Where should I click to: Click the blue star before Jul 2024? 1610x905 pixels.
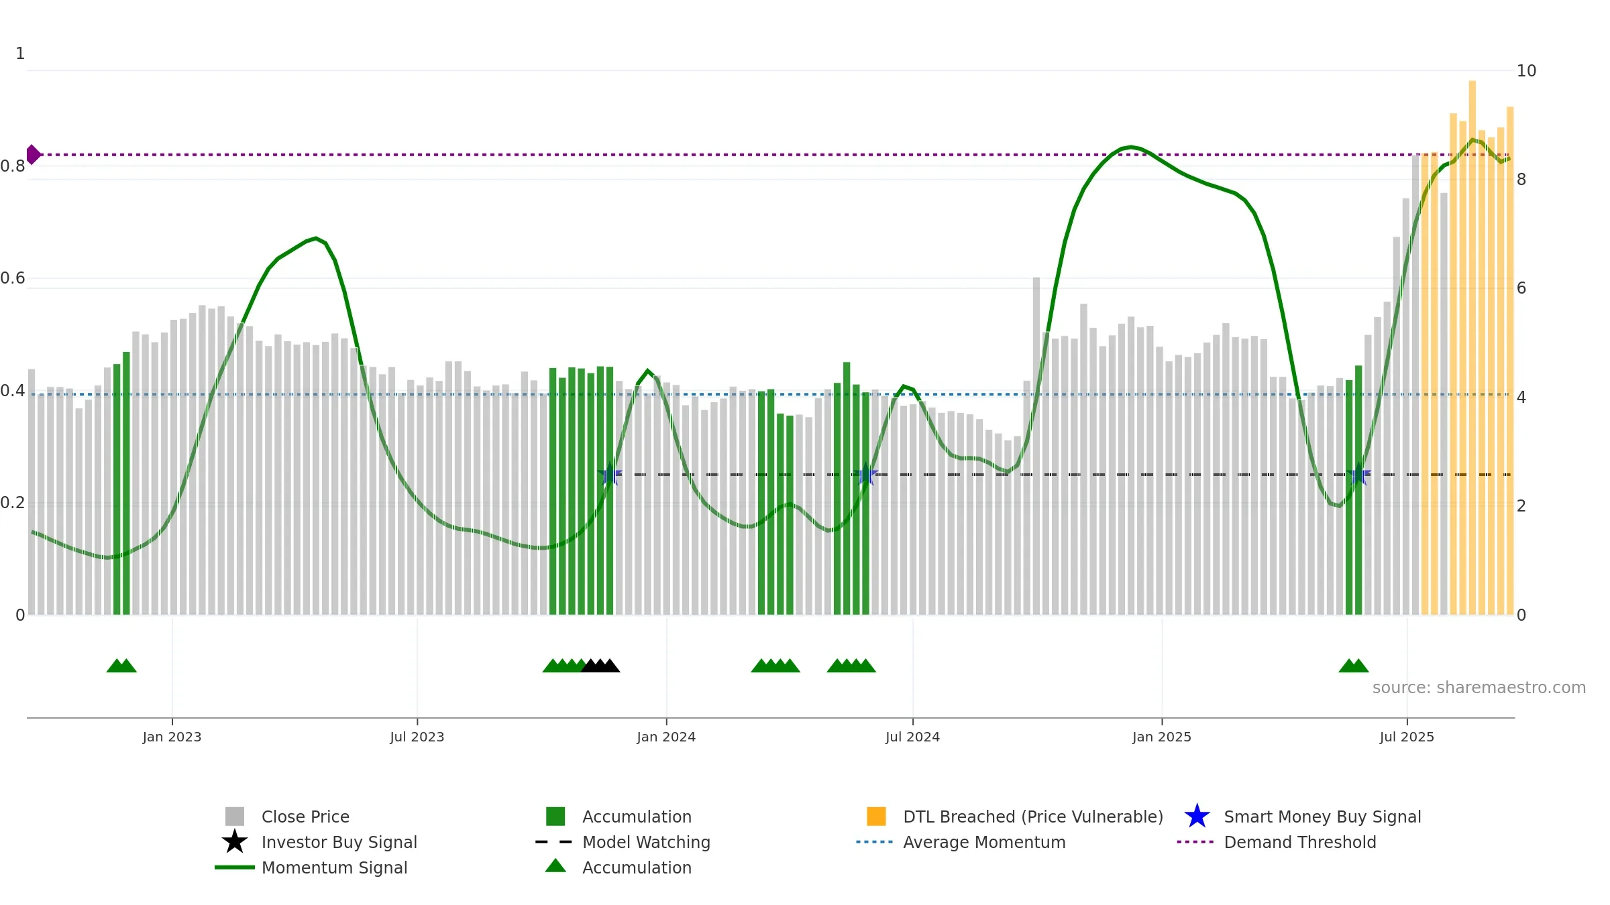coord(865,475)
